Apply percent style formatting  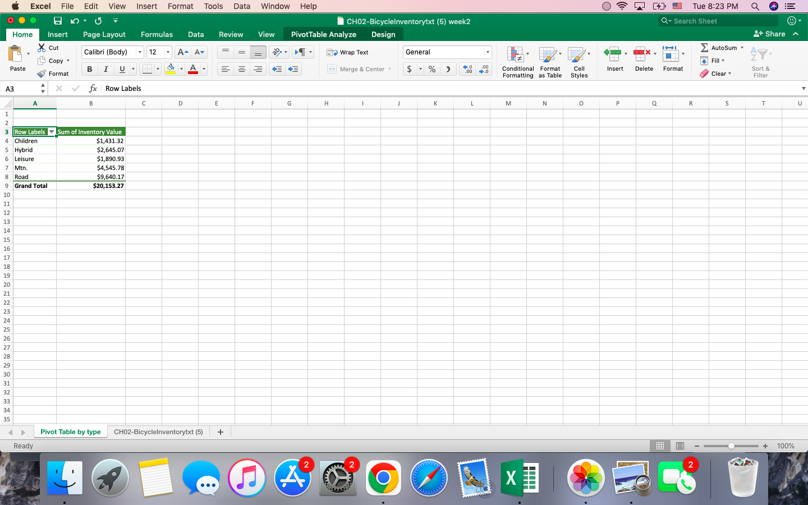(431, 68)
